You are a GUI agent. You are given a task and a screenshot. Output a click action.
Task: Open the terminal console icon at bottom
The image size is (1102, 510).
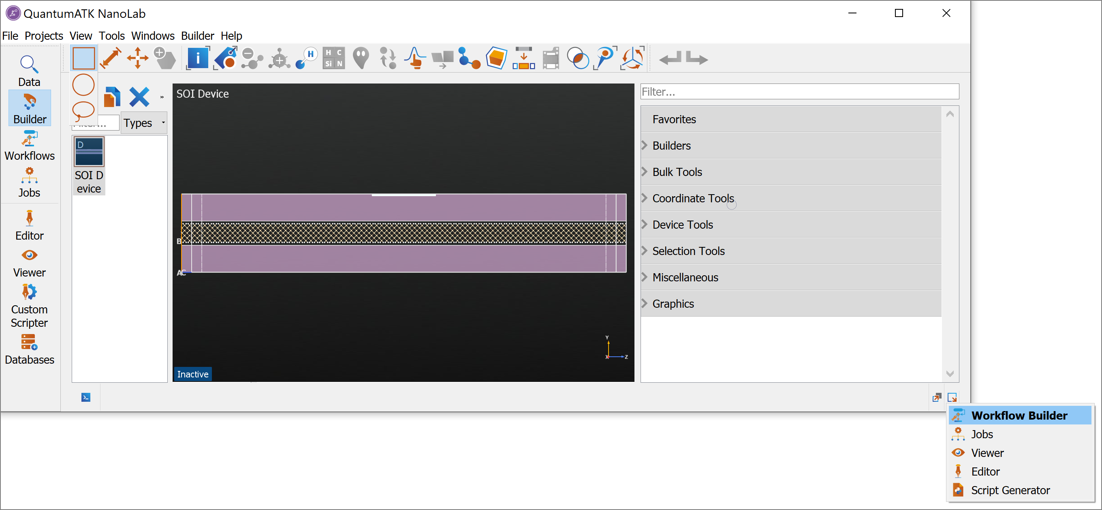tap(86, 398)
